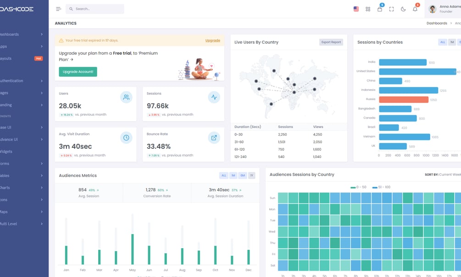Click the Upgrade Account! button
The width and height of the screenshot is (461, 277).
click(x=78, y=72)
